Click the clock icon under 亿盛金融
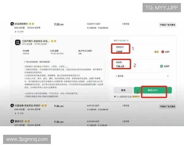Viewport: 184px width, 147px height. point(15,113)
